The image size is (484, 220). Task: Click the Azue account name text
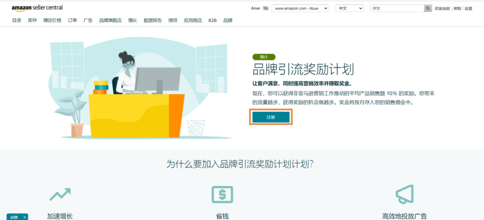(255, 9)
